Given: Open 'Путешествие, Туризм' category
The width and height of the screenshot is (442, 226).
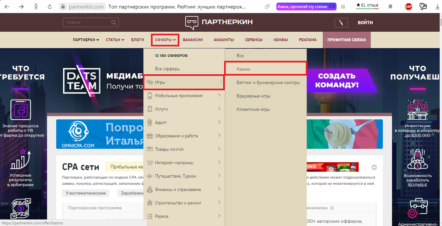Looking at the screenshot, I should click(x=175, y=176).
